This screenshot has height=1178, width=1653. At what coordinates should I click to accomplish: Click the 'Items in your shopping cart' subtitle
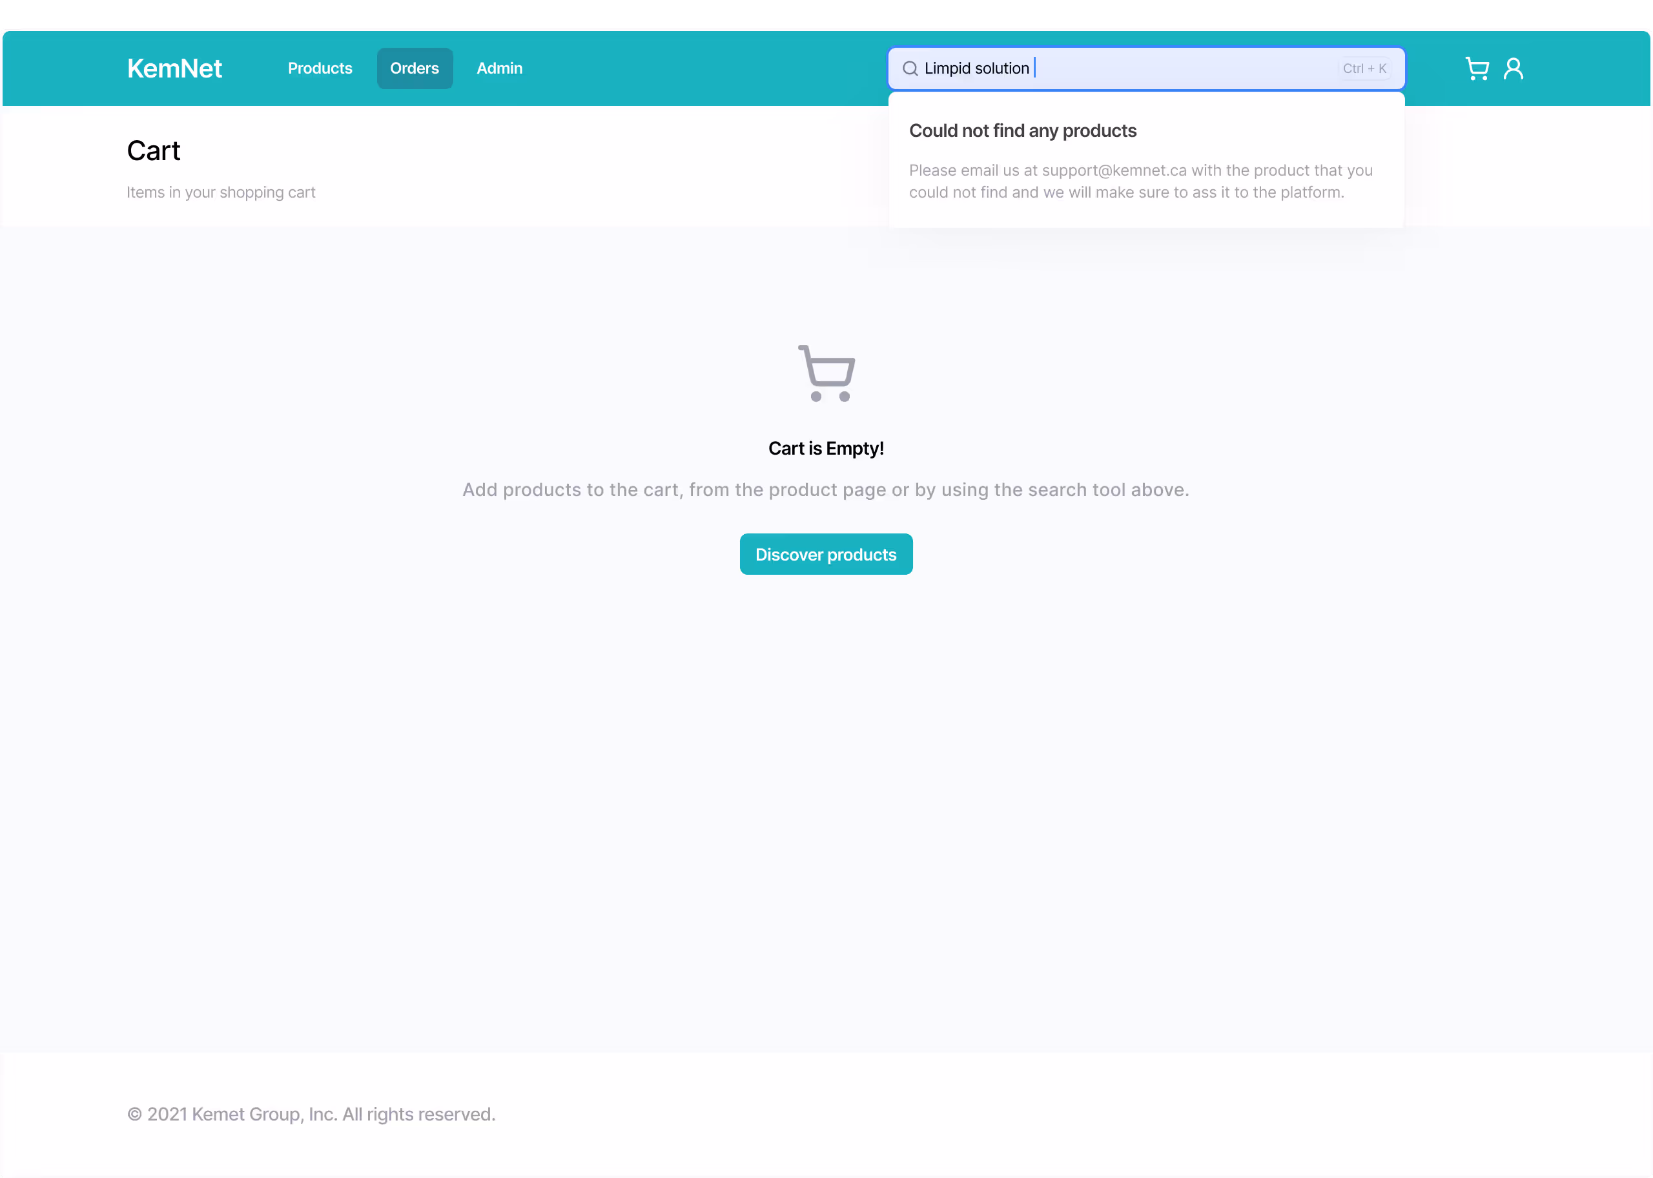(220, 193)
